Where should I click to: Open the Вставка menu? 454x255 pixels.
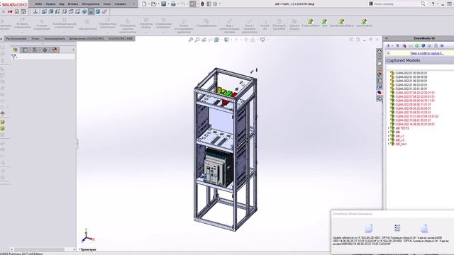tap(72, 4)
